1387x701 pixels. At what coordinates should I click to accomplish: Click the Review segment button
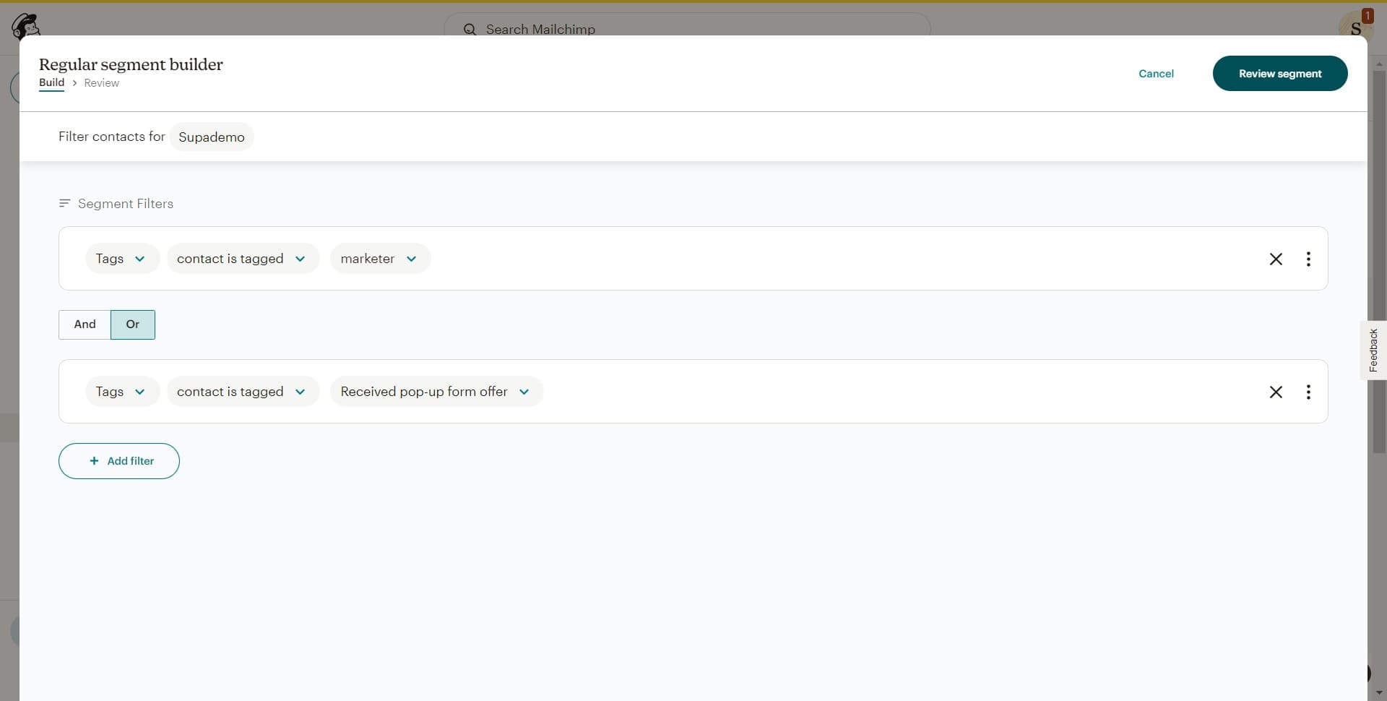pos(1279,74)
